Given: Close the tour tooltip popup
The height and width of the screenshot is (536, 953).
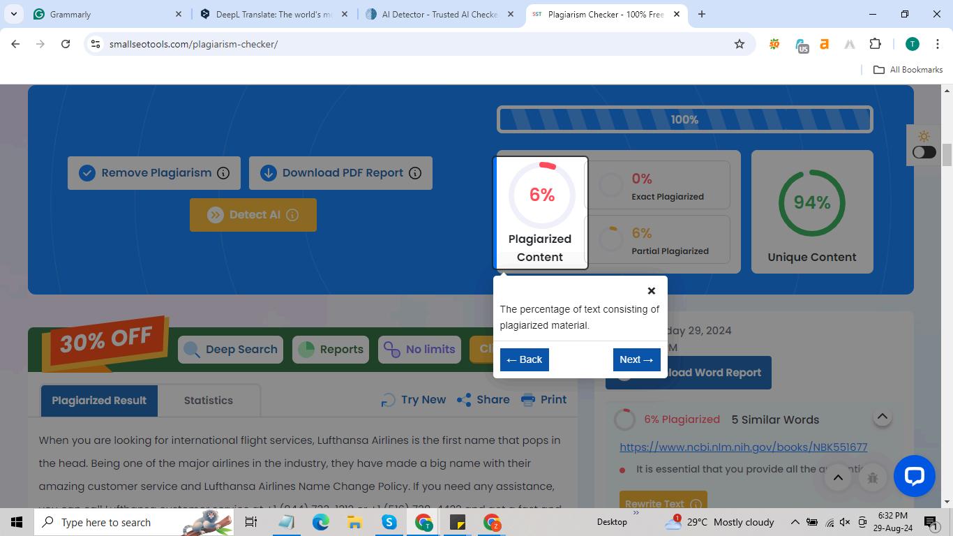Looking at the screenshot, I should point(651,290).
